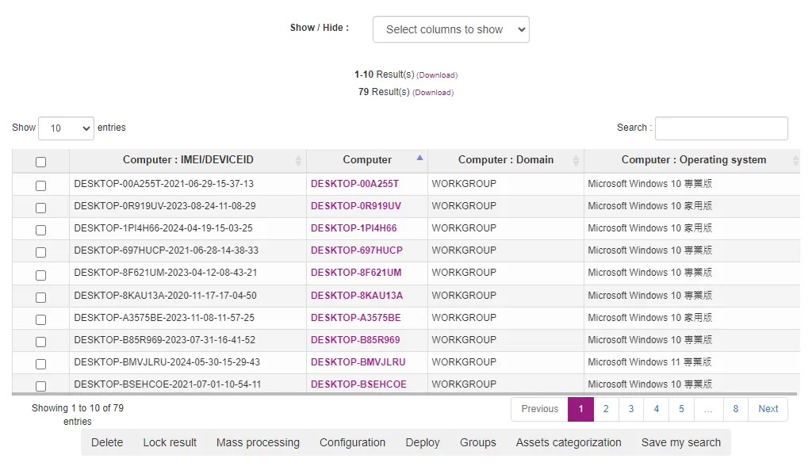
Task: Go to pagination page 3
Action: coord(630,409)
